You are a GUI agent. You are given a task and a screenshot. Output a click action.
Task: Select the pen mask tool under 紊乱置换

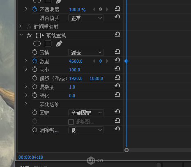tap(59, 43)
